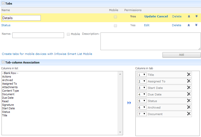Move Status tab up
The width and height of the screenshot is (201, 137).
[x=189, y=25]
